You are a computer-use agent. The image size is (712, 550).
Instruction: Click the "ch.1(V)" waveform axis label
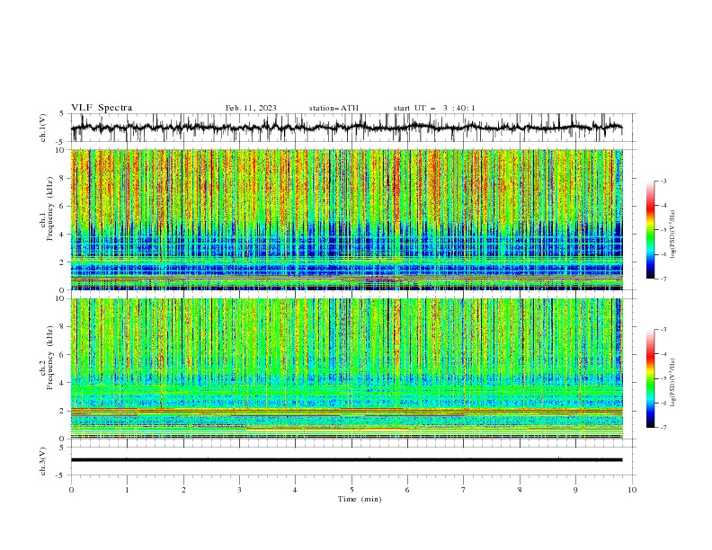pyautogui.click(x=43, y=128)
